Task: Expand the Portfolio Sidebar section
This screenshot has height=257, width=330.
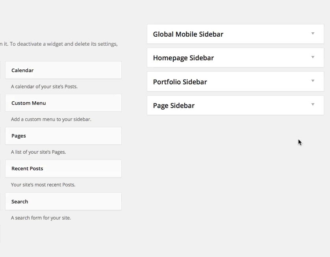Action: point(235,82)
